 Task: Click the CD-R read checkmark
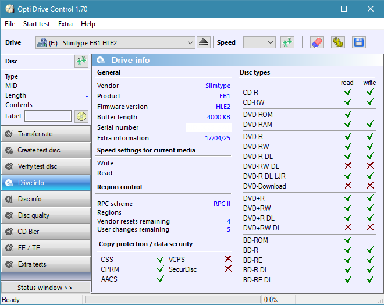coord(348,92)
